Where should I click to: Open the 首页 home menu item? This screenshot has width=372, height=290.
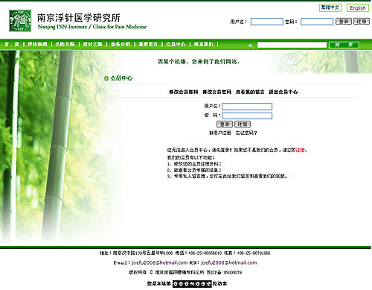(x=12, y=44)
